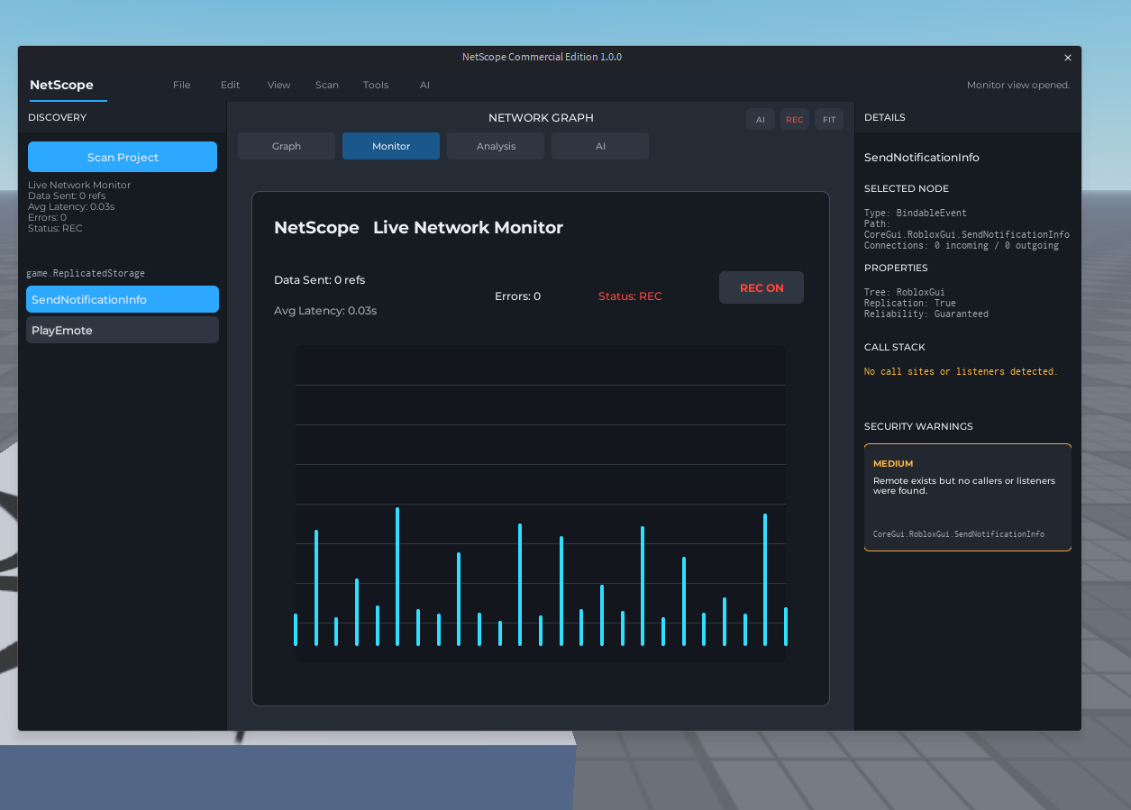Viewport: 1131px width, 810px height.
Task: Click the NETWORK GRAPH header label
Action: pos(541,117)
